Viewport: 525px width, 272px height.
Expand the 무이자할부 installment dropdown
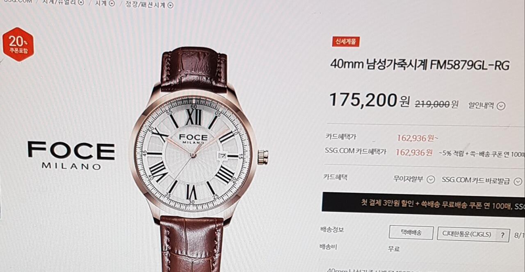click(x=430, y=179)
